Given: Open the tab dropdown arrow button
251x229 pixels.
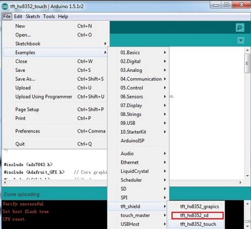Looking at the screenshot, I should click(241, 40).
